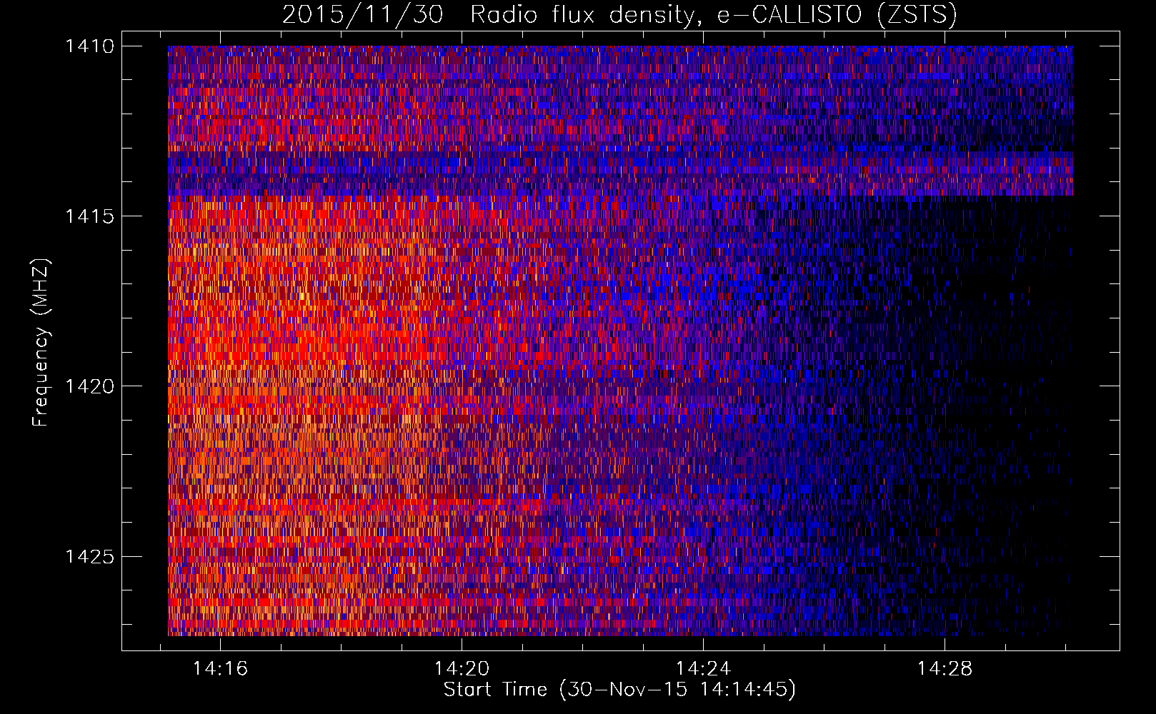Click the Start Time axis caption
Viewport: 1156px width, 714px height.
pos(619,690)
